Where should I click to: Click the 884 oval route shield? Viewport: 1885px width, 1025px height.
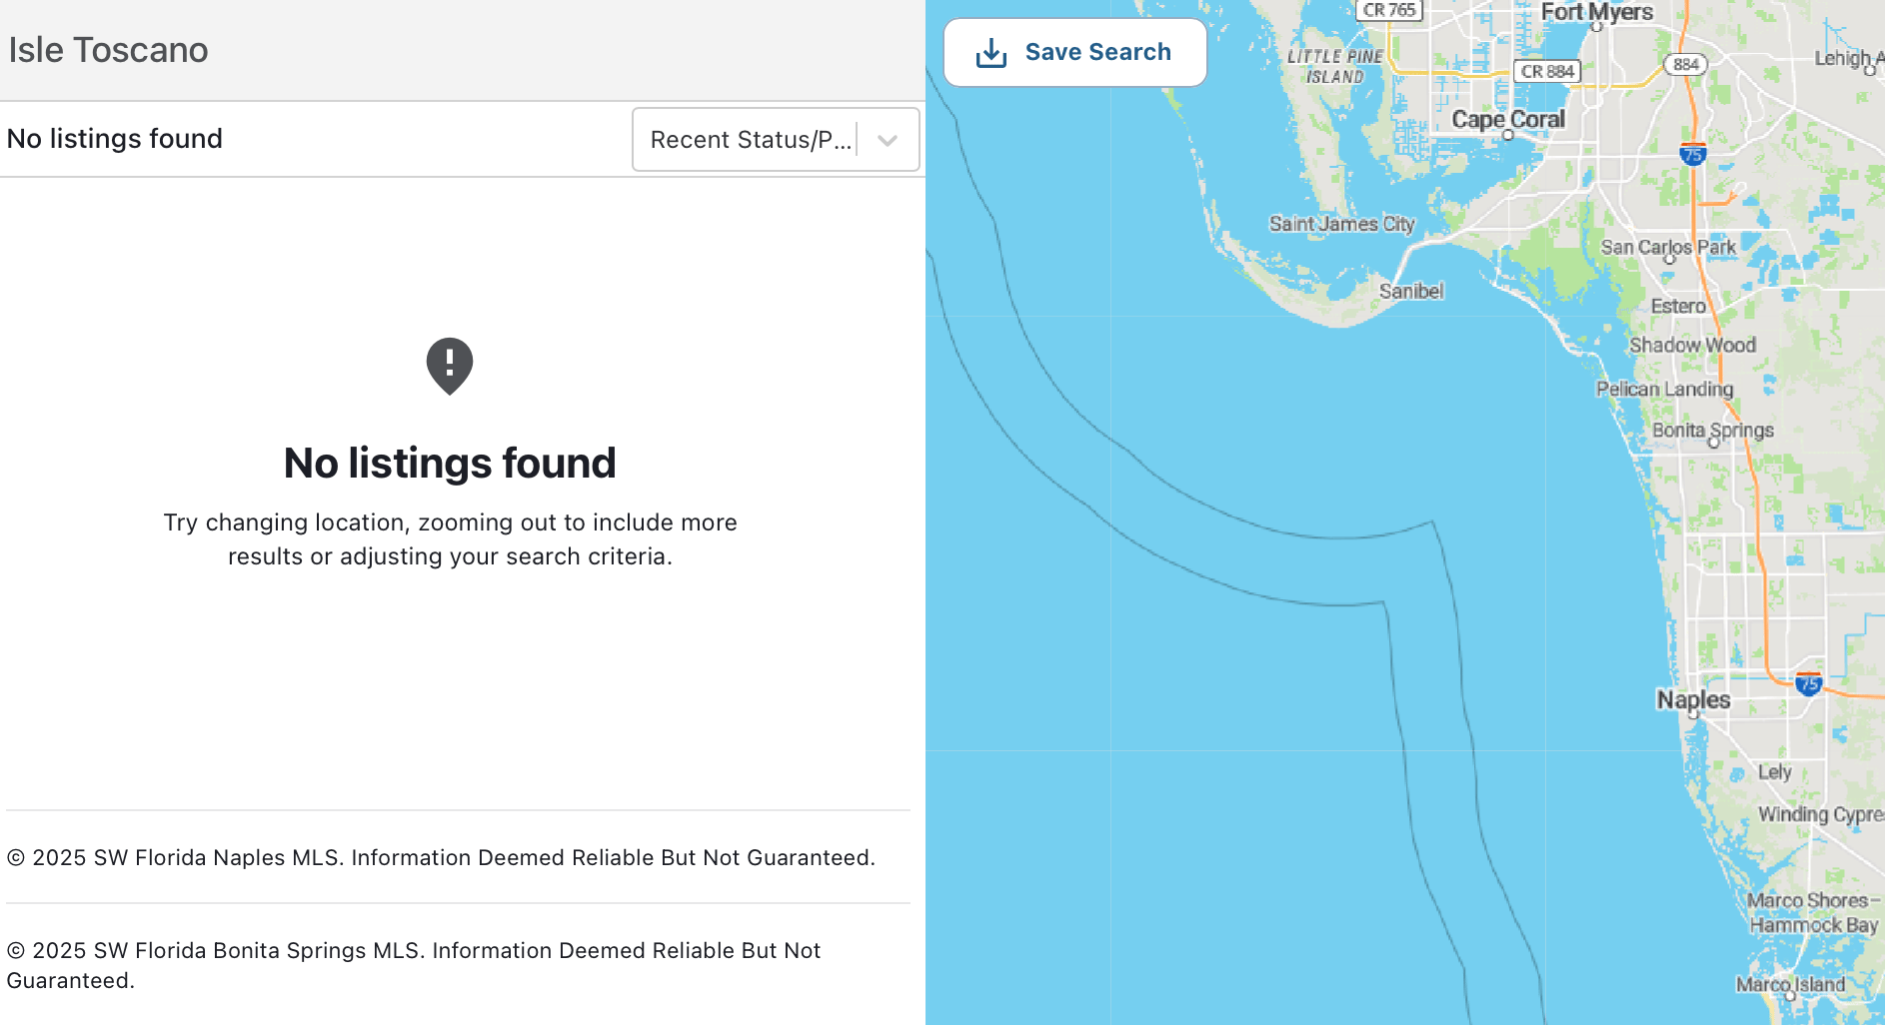pos(1685,64)
